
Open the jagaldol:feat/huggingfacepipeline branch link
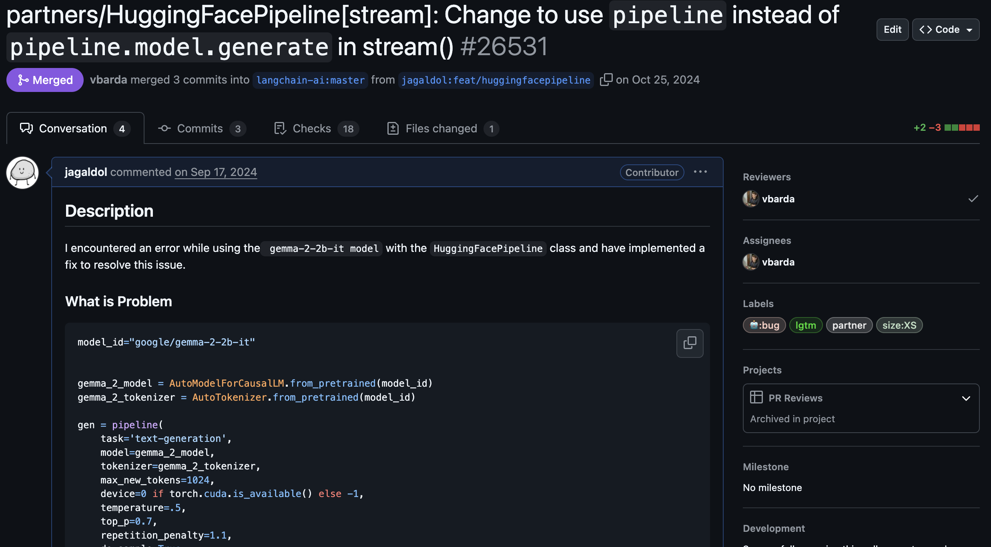(496, 80)
